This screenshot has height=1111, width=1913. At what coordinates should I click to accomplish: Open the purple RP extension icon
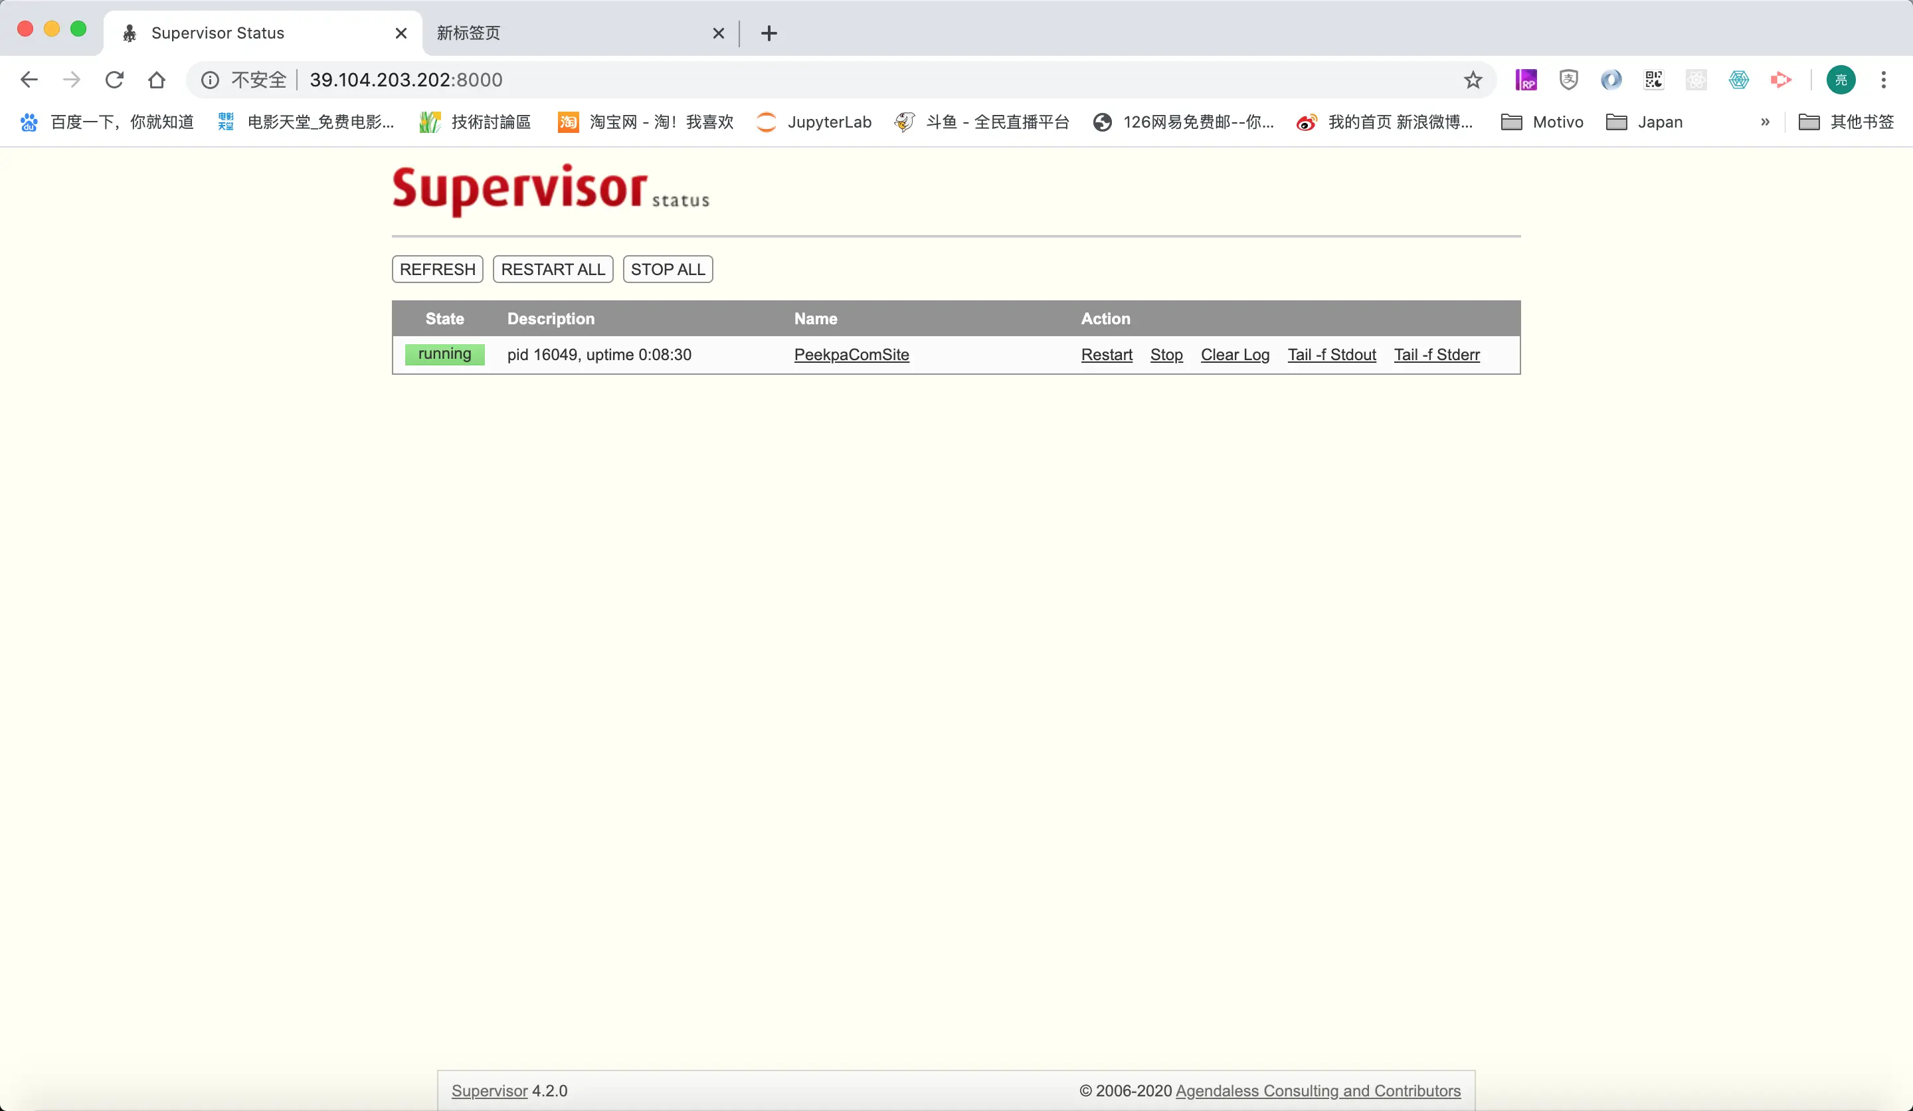point(1526,80)
